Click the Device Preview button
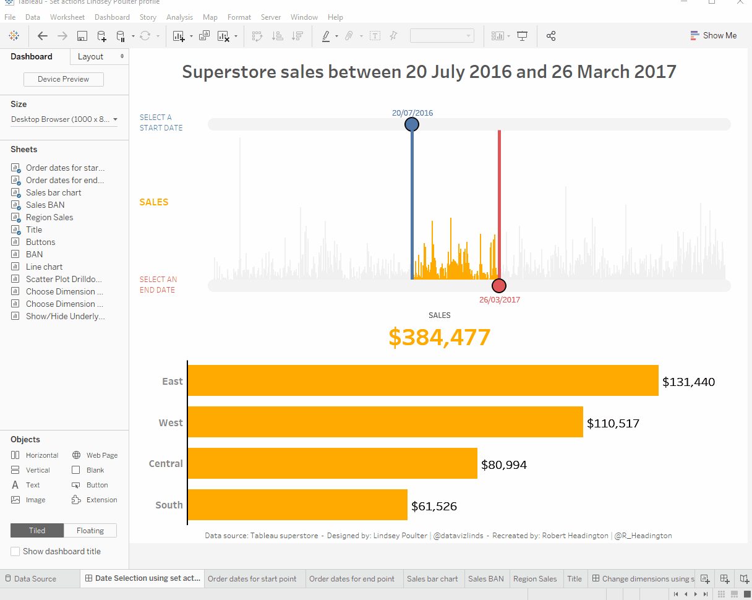 (63, 79)
